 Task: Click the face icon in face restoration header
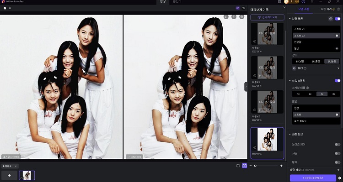331,19
